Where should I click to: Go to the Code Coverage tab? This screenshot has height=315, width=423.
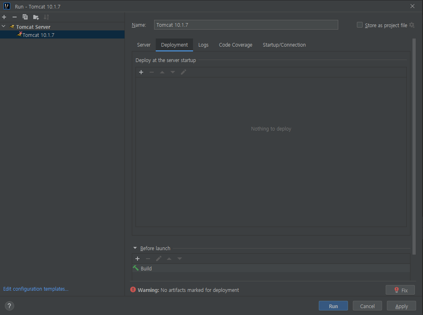coord(236,45)
